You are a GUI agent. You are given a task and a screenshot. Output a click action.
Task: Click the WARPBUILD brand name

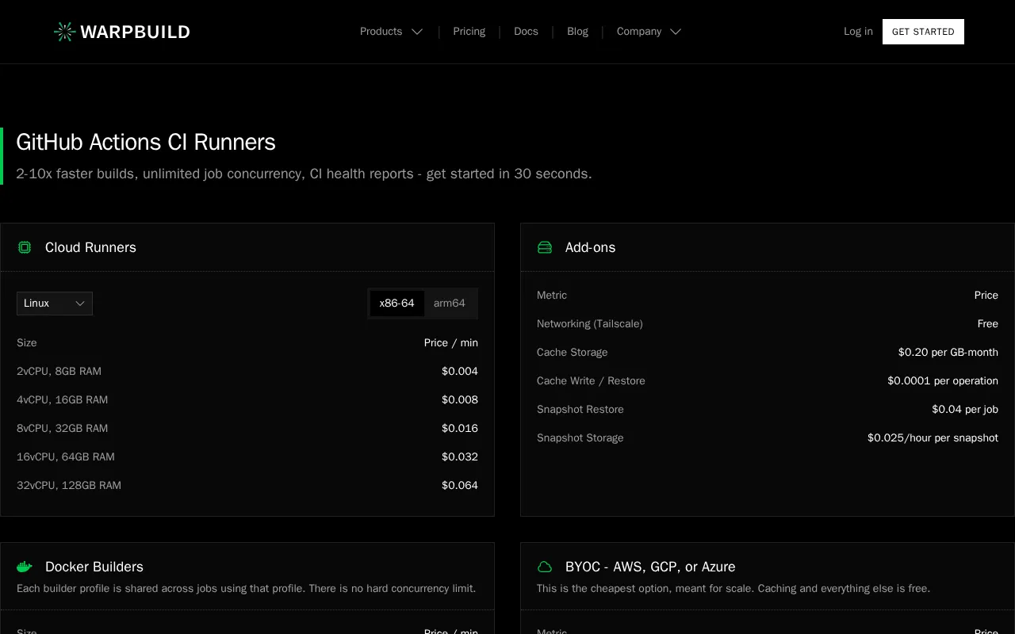[x=136, y=32]
